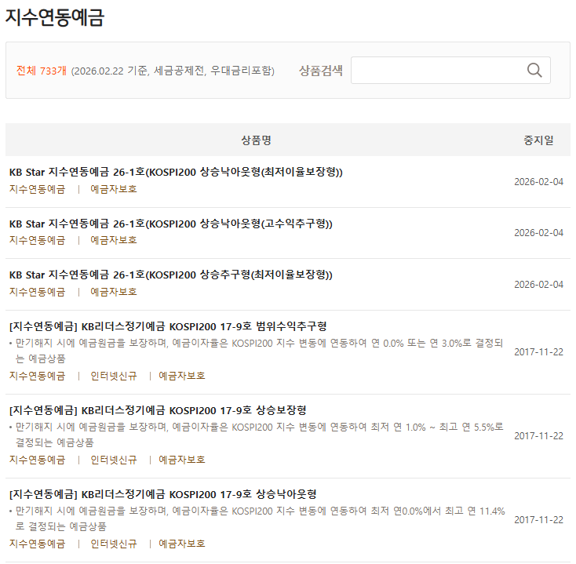Click the 지수연동예금 page heading
576x564 pixels.
click(x=55, y=18)
